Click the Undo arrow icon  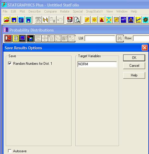[60, 20]
